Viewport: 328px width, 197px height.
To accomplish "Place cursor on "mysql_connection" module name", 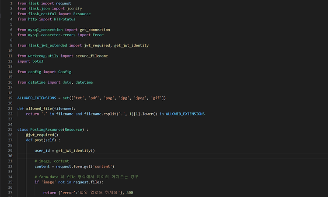I will click(45, 30).
